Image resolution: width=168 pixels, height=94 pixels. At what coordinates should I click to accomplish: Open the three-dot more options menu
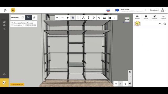point(115,18)
